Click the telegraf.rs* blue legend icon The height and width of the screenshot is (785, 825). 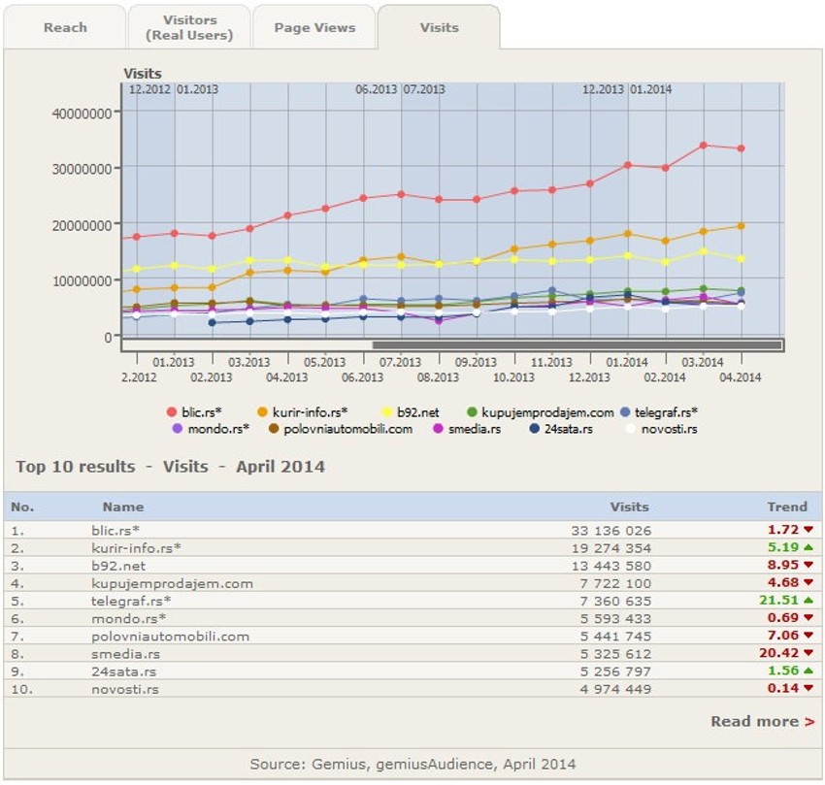pyautogui.click(x=626, y=412)
